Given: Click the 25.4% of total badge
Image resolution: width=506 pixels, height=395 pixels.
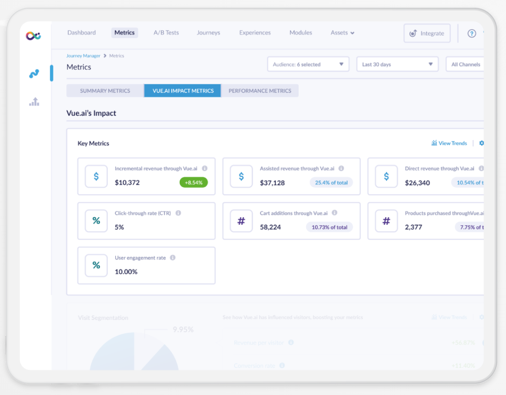Looking at the screenshot, I should [x=332, y=182].
